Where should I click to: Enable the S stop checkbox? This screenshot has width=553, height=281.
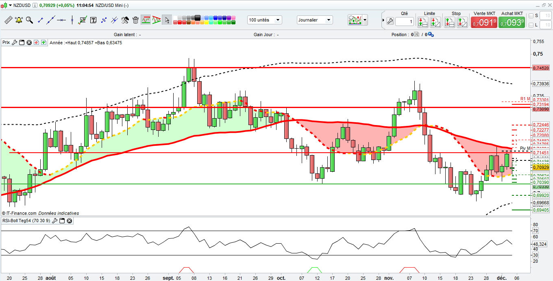pyautogui.click(x=531, y=16)
